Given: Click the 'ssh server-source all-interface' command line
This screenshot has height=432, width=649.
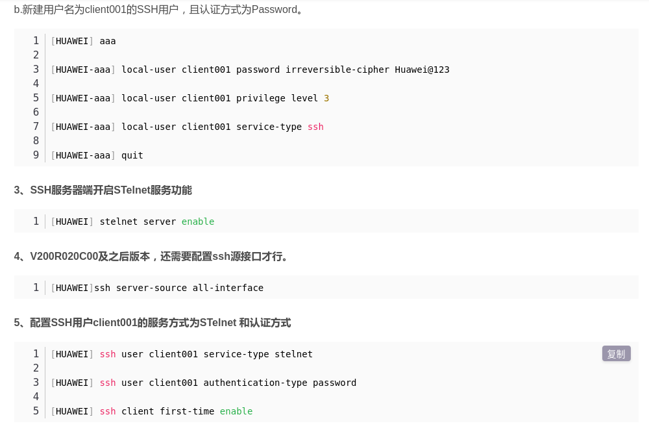Looking at the screenshot, I should click(x=157, y=288).
